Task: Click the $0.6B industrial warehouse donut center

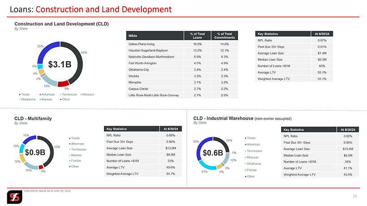Action: 213,152
